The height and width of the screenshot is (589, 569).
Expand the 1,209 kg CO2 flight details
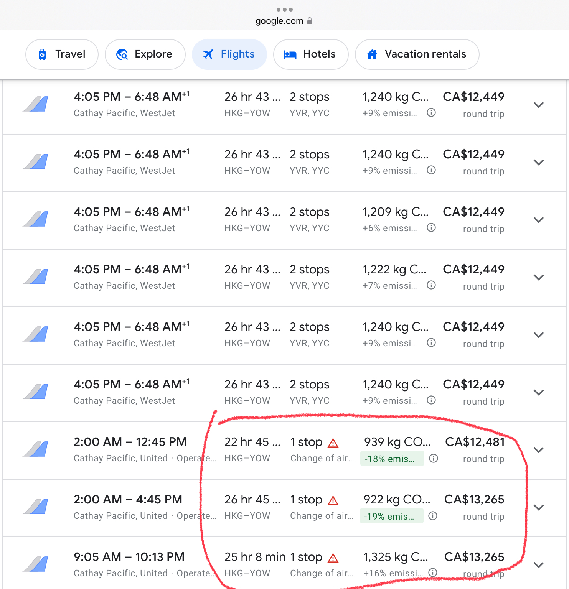pos(539,220)
